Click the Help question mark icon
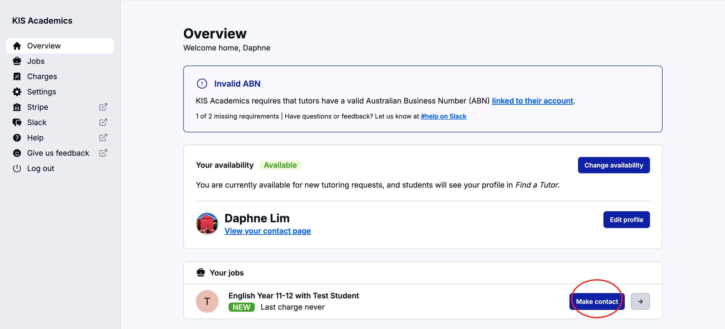 pyautogui.click(x=17, y=138)
